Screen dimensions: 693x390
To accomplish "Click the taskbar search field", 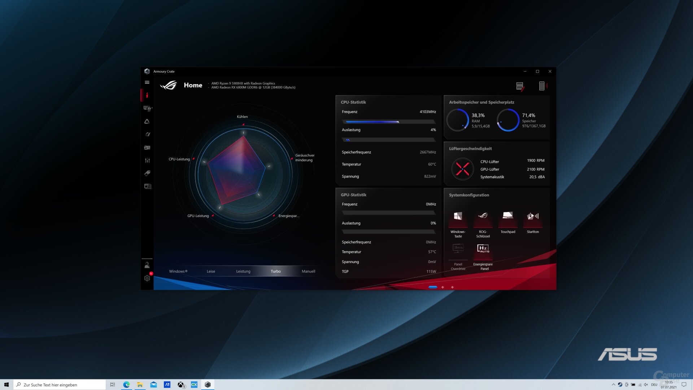I will pos(60,385).
